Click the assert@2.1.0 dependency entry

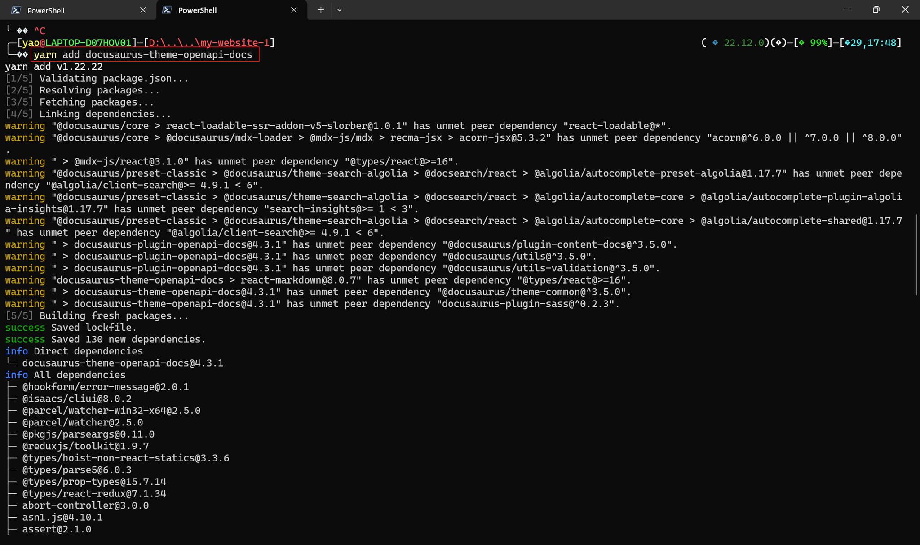[57, 529]
